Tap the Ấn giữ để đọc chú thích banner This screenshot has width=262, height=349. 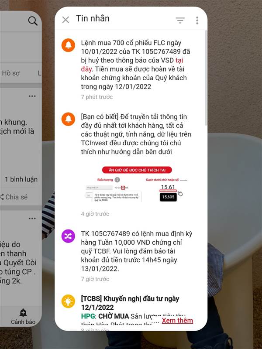[x=137, y=170]
